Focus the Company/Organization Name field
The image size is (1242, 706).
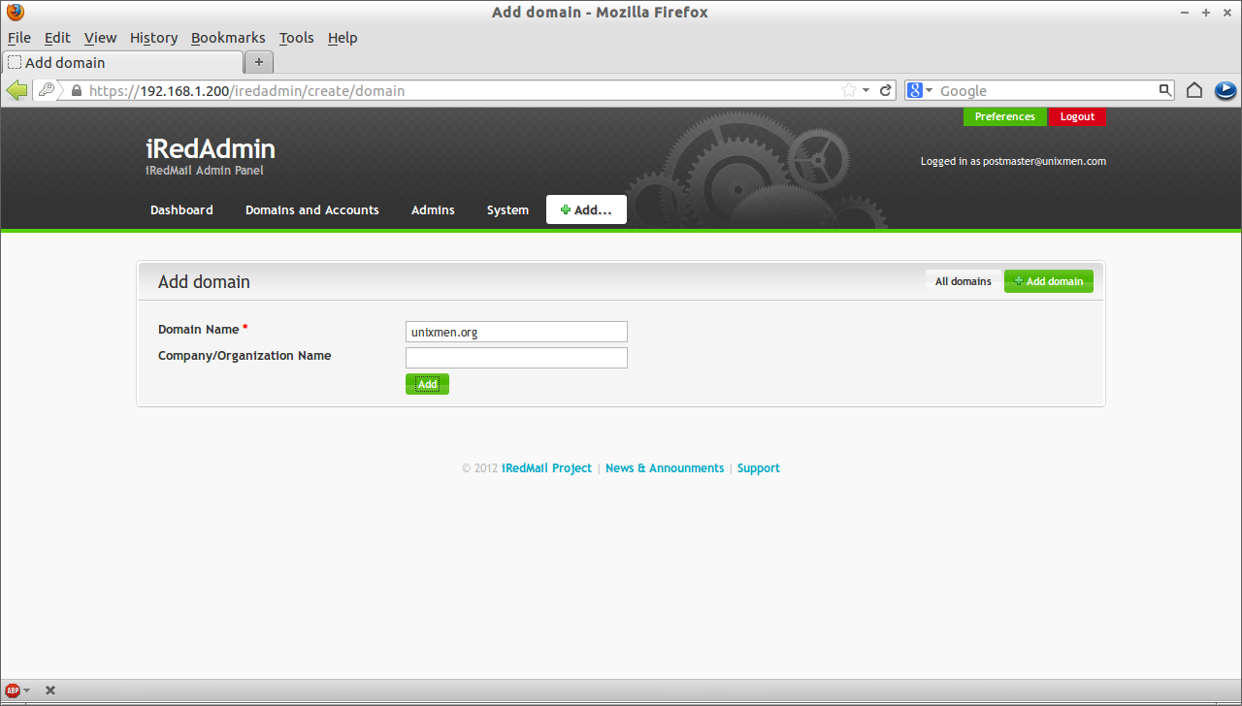[x=516, y=358]
